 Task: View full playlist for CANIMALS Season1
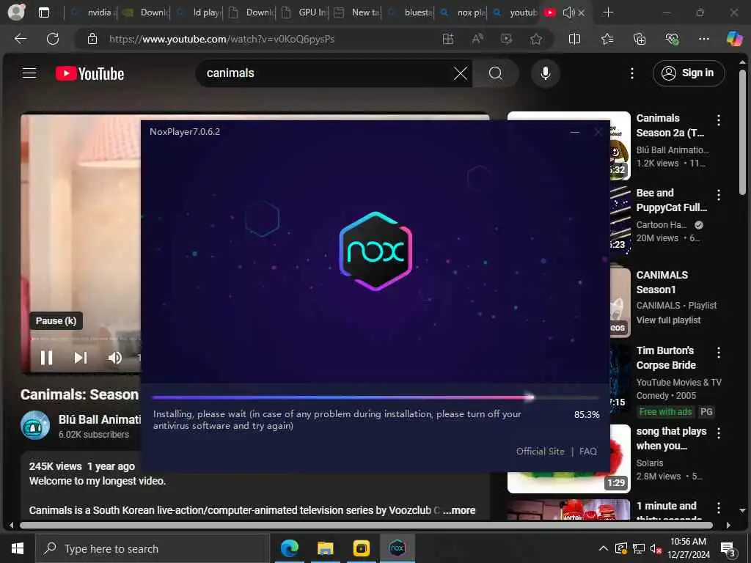click(668, 320)
